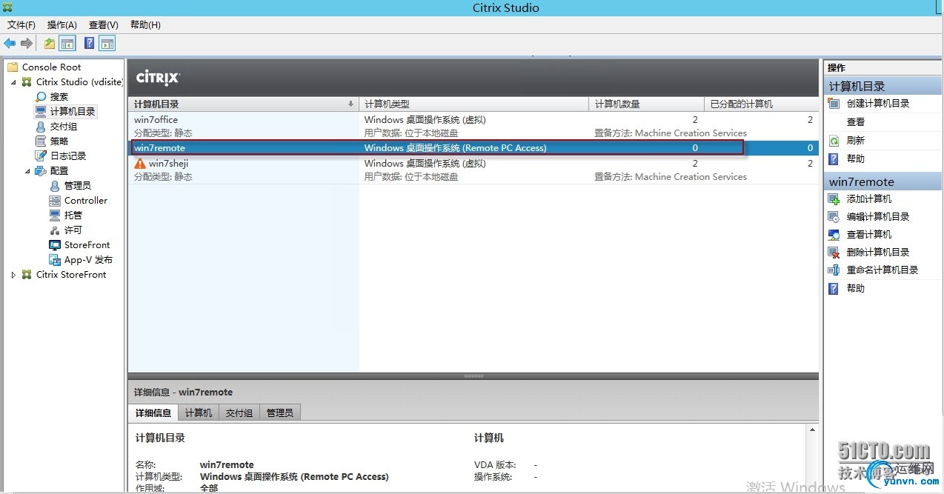Click the Forward arrow toolbar icon
This screenshot has width=944, height=494.
tap(27, 44)
